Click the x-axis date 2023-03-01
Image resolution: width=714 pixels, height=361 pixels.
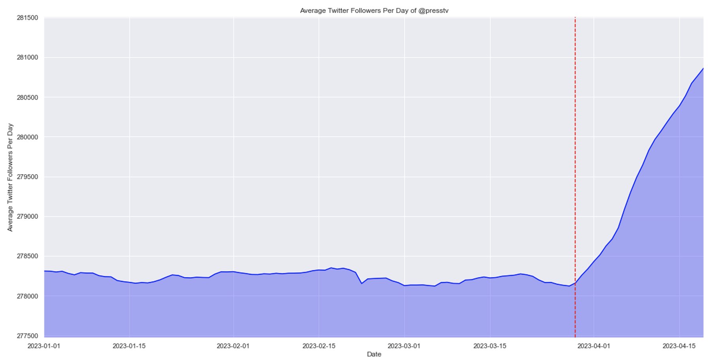point(404,346)
